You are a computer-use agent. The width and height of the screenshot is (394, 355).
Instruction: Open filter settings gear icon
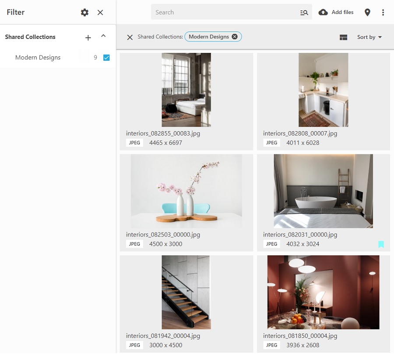pyautogui.click(x=84, y=13)
